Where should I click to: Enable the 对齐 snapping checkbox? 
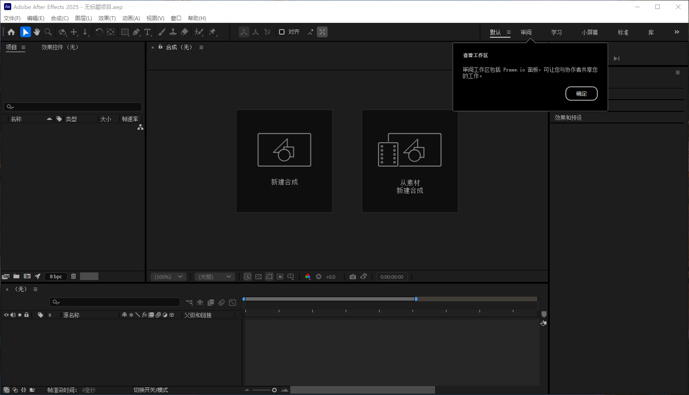(x=282, y=32)
